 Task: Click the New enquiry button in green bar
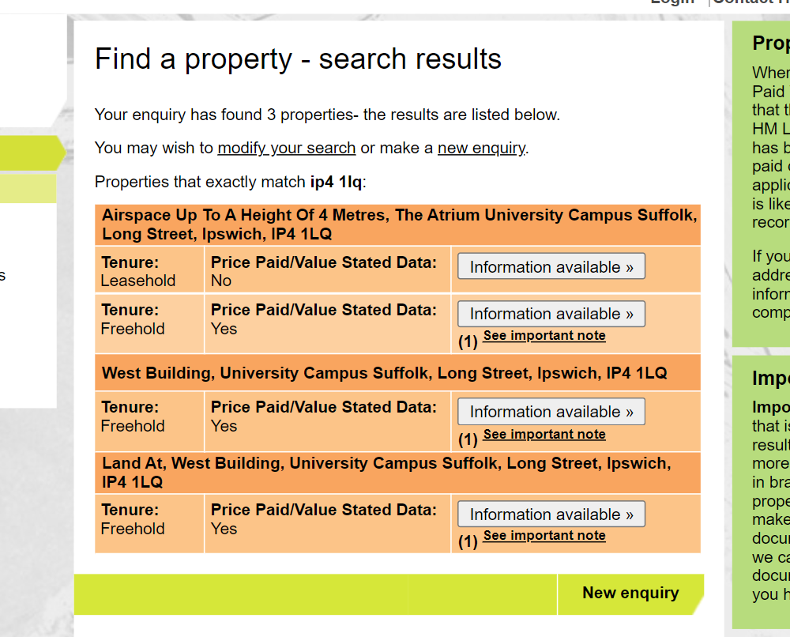click(x=630, y=594)
